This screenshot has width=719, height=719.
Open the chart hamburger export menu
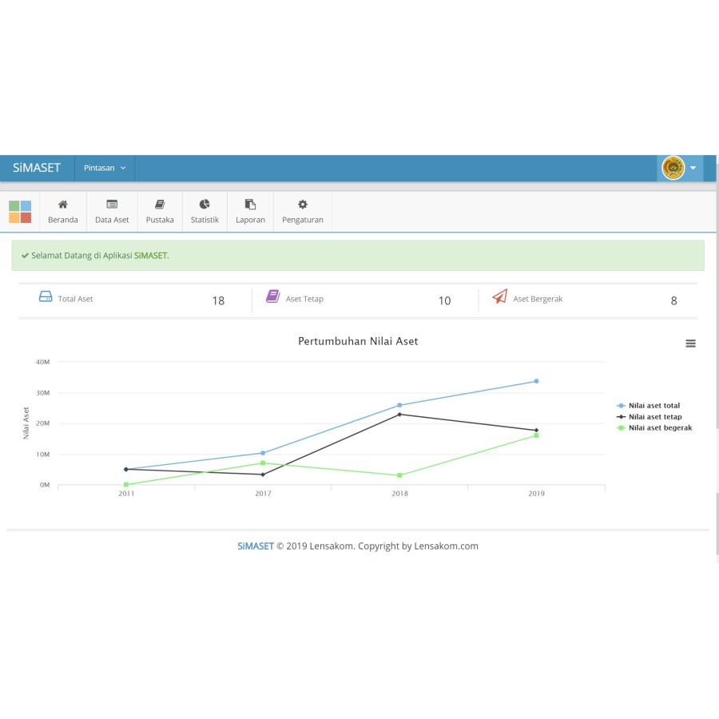coord(690,344)
